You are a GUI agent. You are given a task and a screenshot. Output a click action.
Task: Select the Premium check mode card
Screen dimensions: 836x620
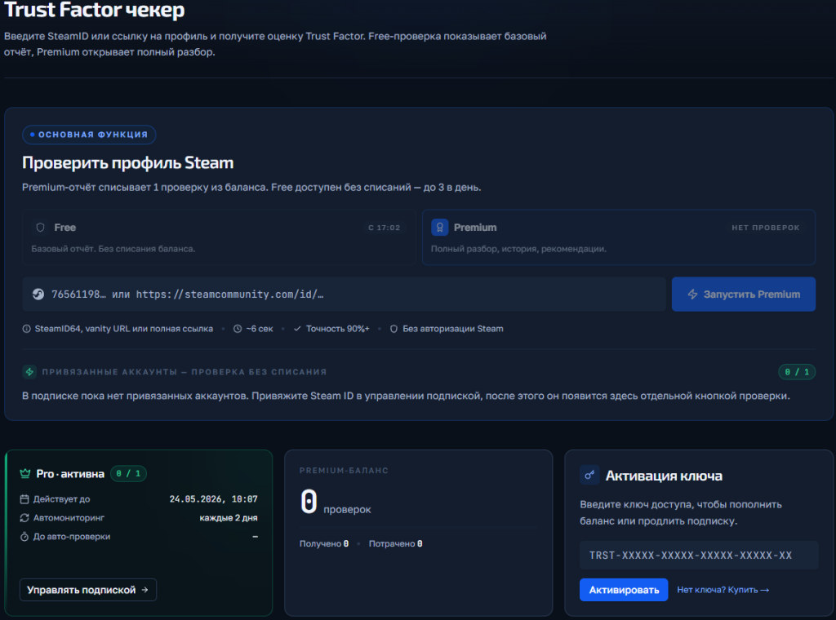pos(619,237)
